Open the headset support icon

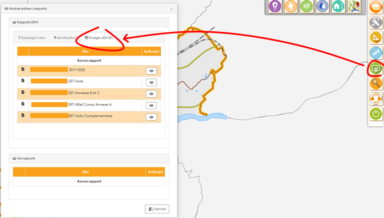click(376, 99)
